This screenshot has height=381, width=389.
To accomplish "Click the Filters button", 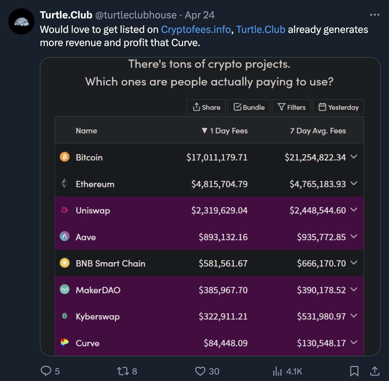I will click(291, 107).
